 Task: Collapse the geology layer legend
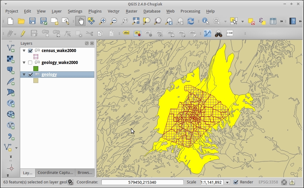24,75
